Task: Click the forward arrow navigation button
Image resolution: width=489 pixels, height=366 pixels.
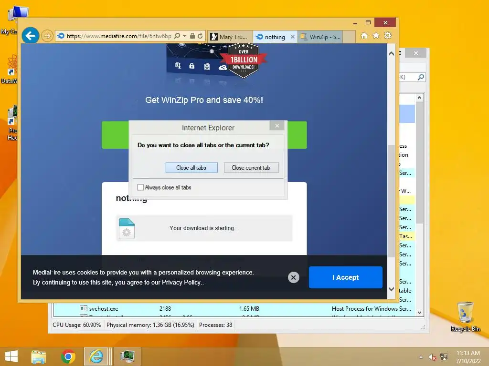Action: pos(47,36)
